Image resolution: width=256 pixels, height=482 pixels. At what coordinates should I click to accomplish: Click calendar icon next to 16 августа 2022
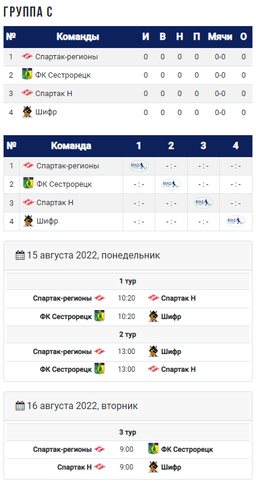tap(20, 406)
